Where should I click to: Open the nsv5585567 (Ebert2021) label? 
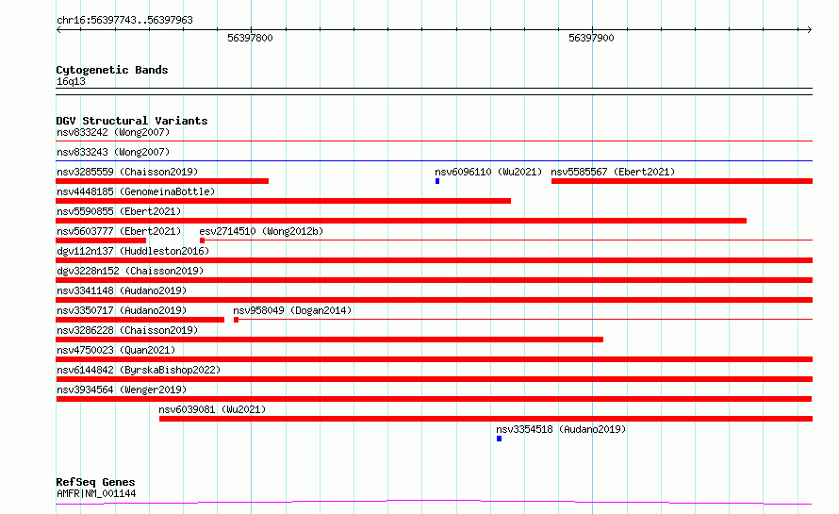point(613,172)
